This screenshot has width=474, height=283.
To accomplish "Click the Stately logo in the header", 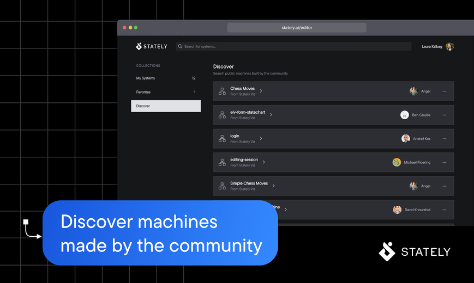I will (x=151, y=46).
